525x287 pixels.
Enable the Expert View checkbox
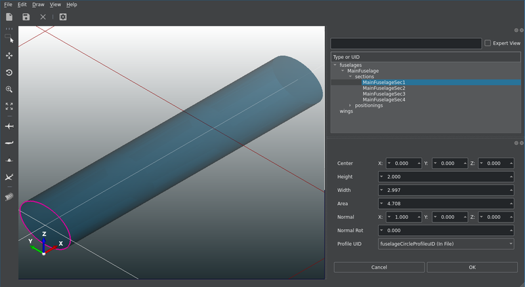(x=487, y=43)
